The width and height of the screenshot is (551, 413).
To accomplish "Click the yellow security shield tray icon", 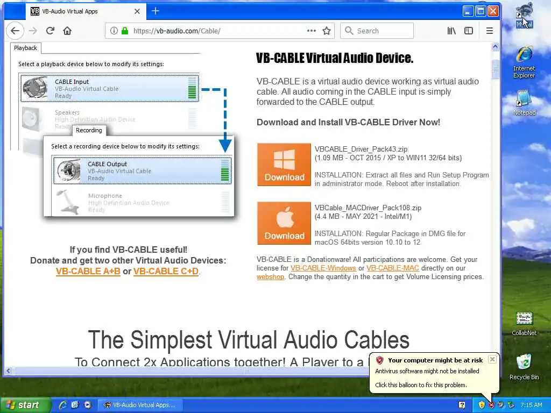I will click(x=482, y=405).
